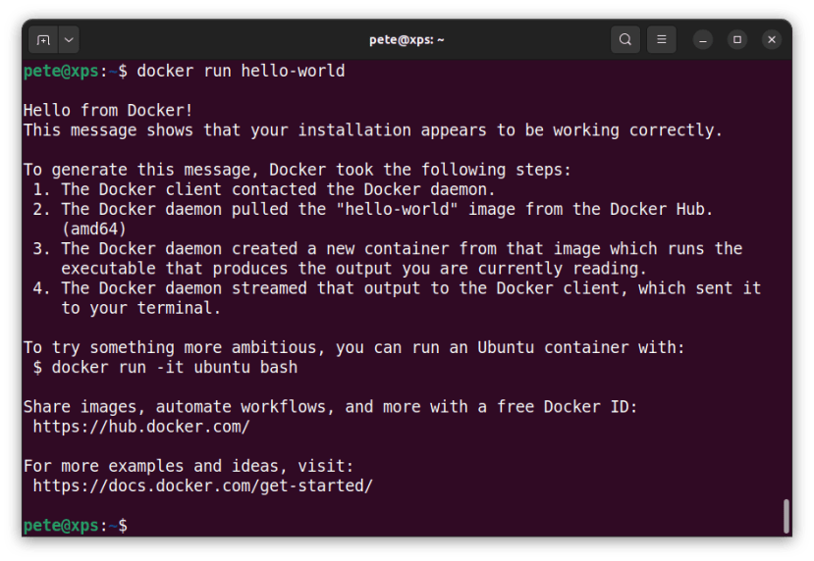Click '2. The Docker daemon pulled' line
Image resolution: width=814 pixels, height=561 pixels.
click(373, 209)
